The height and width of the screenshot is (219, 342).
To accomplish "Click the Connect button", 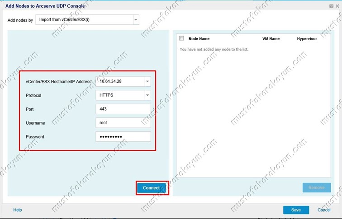I will pyautogui.click(x=152, y=188).
